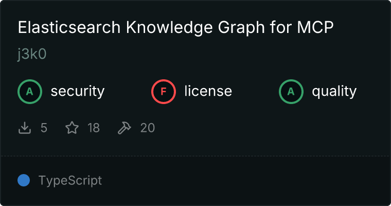Click the star count 18
The image size is (391, 206).
coord(93,128)
